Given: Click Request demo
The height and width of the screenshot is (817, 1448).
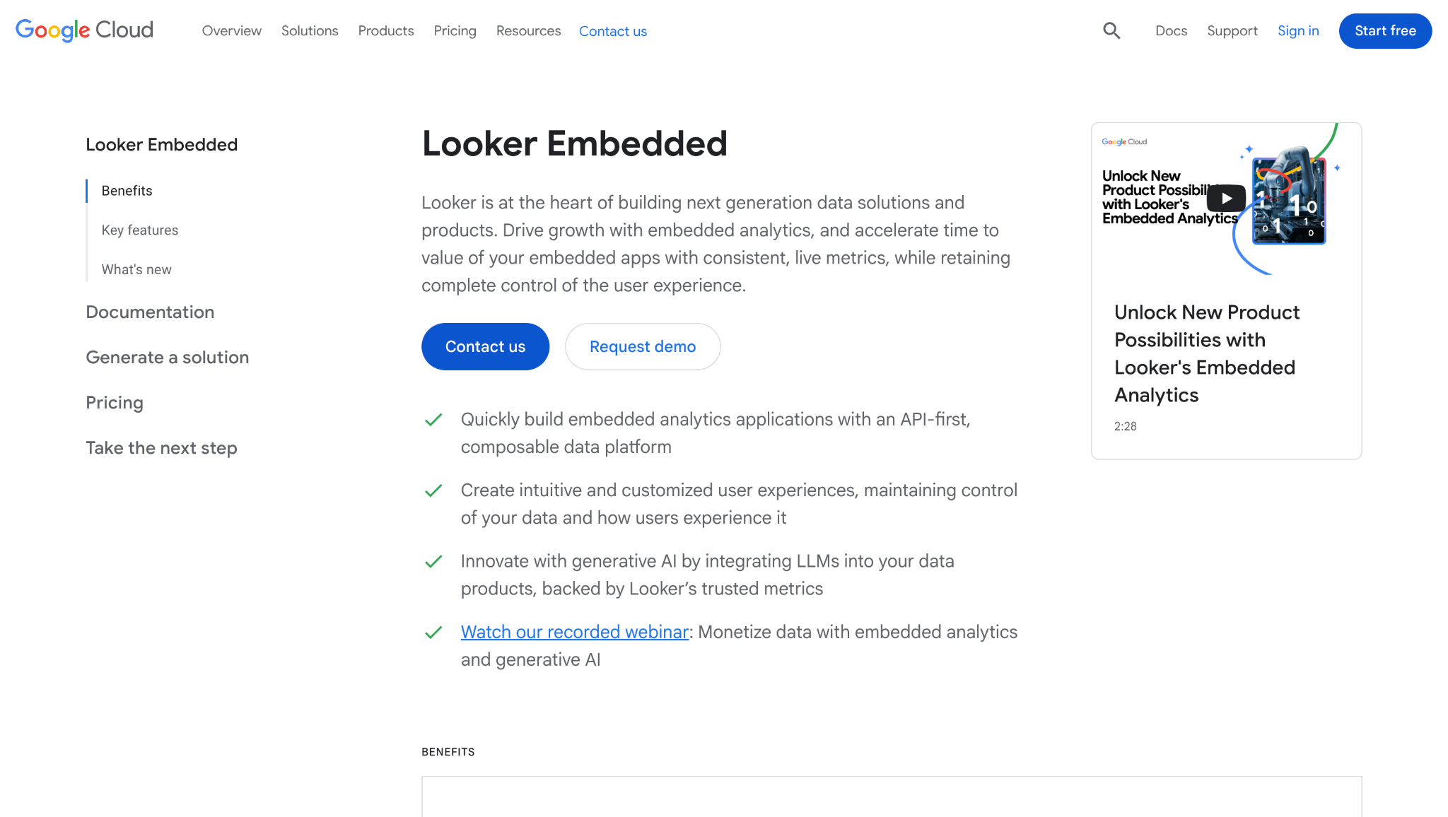Looking at the screenshot, I should (x=642, y=346).
